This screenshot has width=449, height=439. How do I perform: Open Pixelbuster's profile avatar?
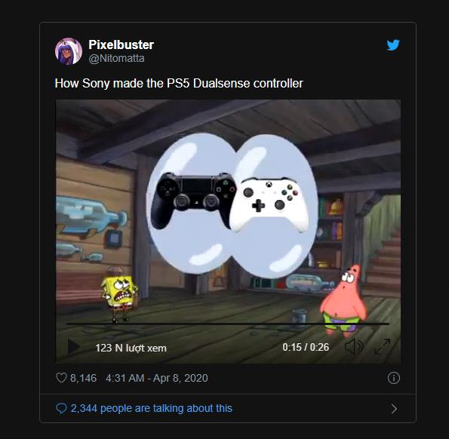point(69,51)
